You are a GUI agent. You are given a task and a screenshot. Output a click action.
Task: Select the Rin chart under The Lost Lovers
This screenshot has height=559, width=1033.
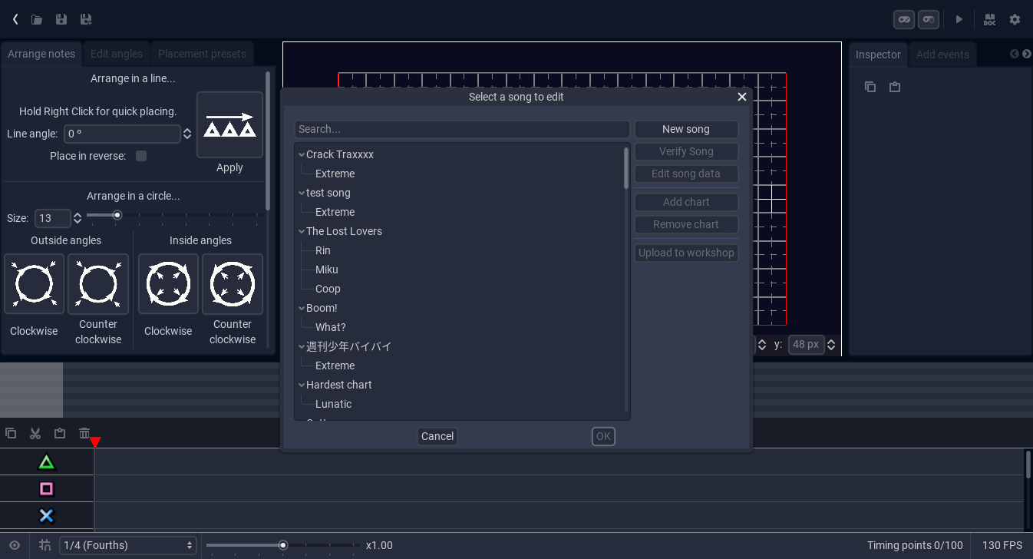tap(323, 250)
